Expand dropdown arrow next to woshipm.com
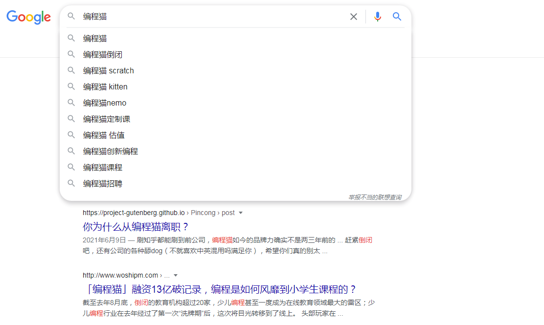Image resolution: width=544 pixels, height=325 pixels. tap(176, 276)
